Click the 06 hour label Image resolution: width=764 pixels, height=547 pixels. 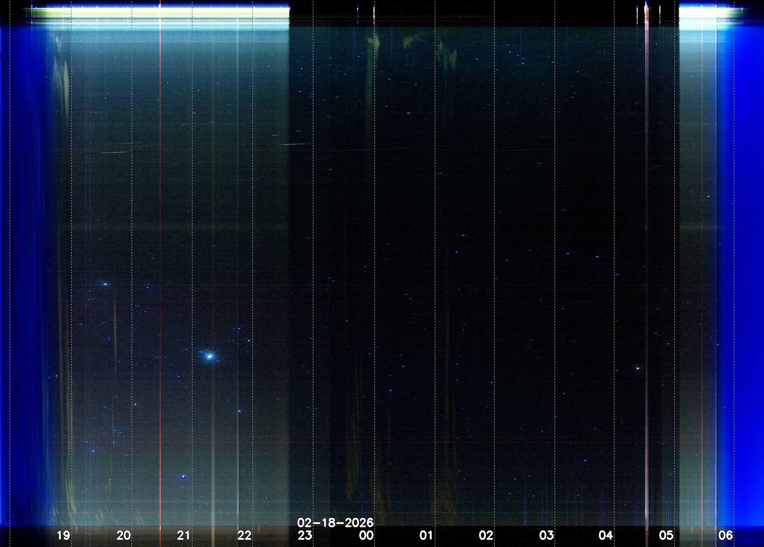click(726, 535)
